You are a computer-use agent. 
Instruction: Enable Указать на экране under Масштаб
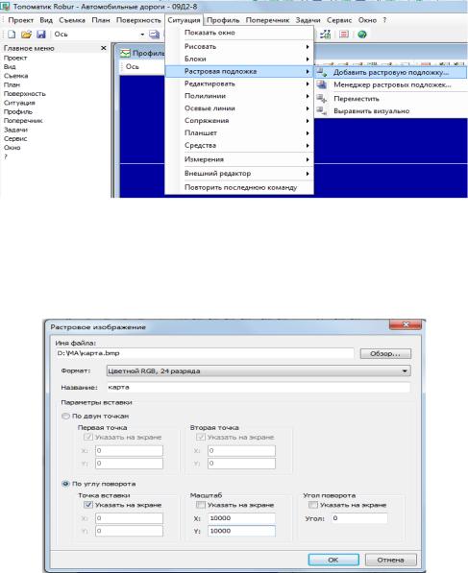[201, 505]
